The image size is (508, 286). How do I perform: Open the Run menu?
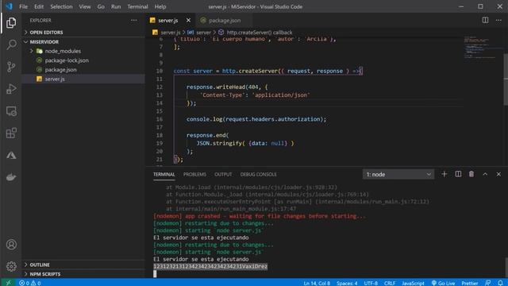(x=116, y=6)
